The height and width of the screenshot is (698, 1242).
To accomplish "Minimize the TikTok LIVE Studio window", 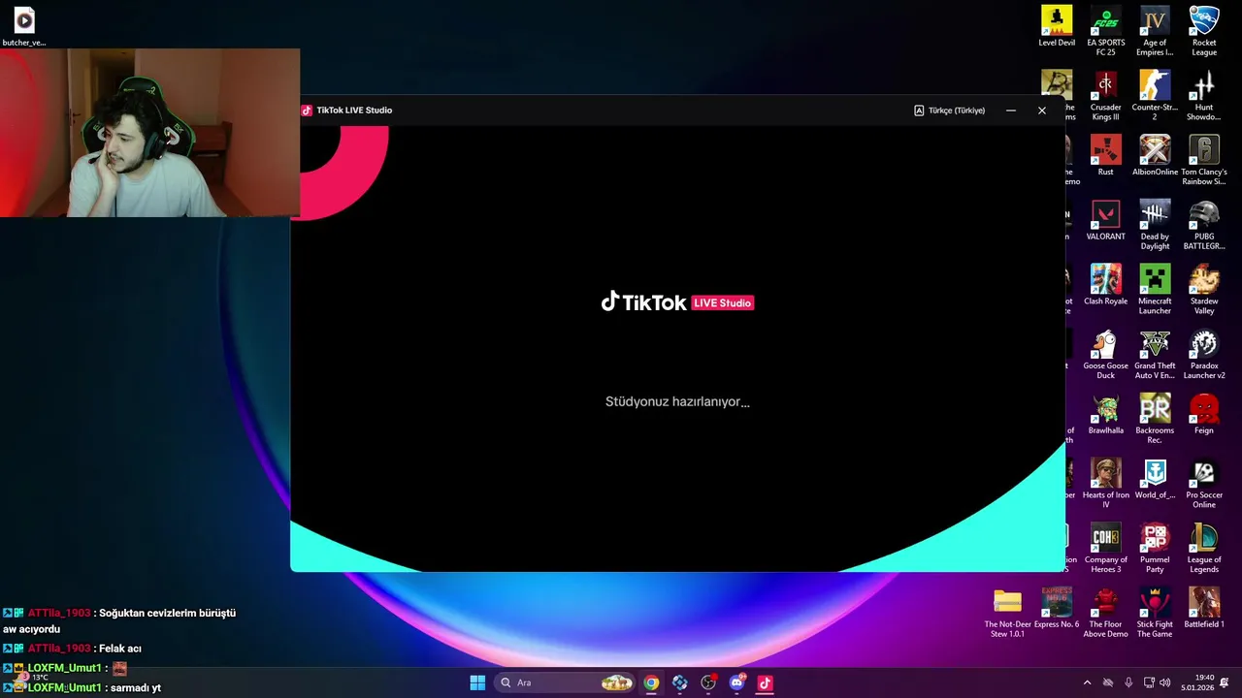I will click(1011, 111).
